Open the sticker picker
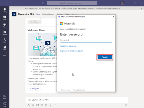Image resolution: width=144 pixels, height=108 pixels. point(42,105)
